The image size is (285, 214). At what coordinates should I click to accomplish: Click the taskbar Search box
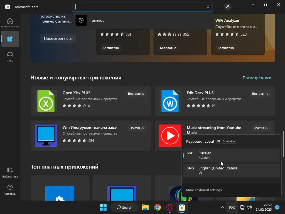(124, 207)
